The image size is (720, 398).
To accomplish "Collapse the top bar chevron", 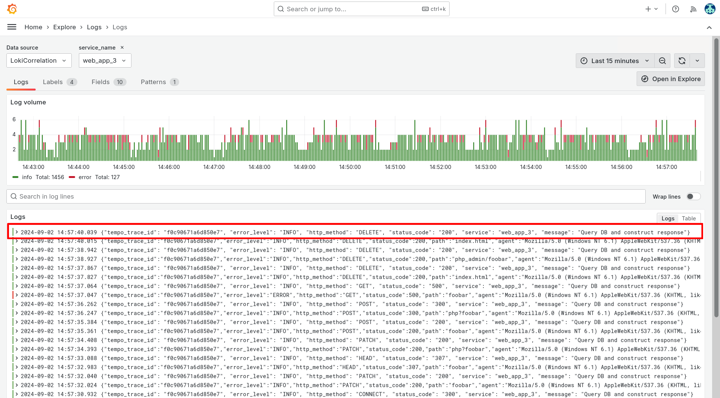I will [709, 27].
